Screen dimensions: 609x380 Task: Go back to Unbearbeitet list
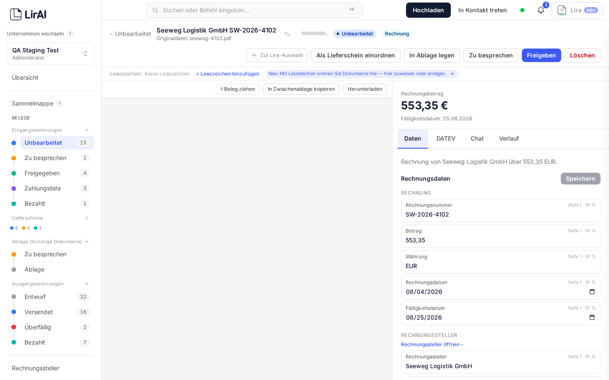(130, 34)
